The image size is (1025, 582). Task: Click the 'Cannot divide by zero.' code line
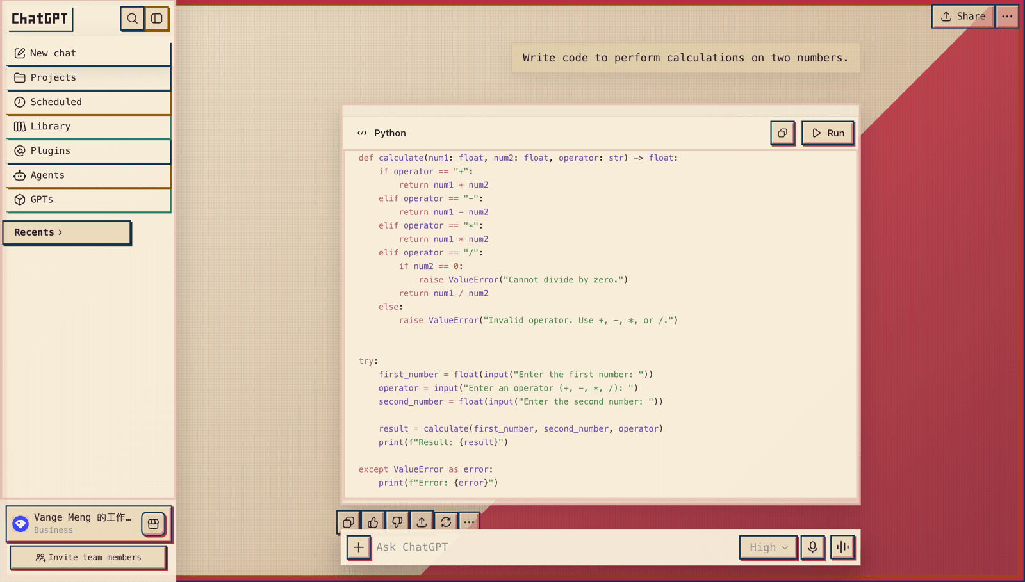click(x=523, y=280)
